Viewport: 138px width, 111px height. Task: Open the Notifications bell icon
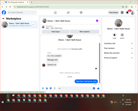pos(127,12)
